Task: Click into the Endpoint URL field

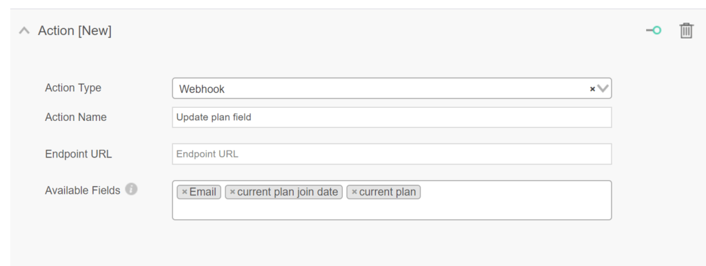Action: pyautogui.click(x=392, y=154)
